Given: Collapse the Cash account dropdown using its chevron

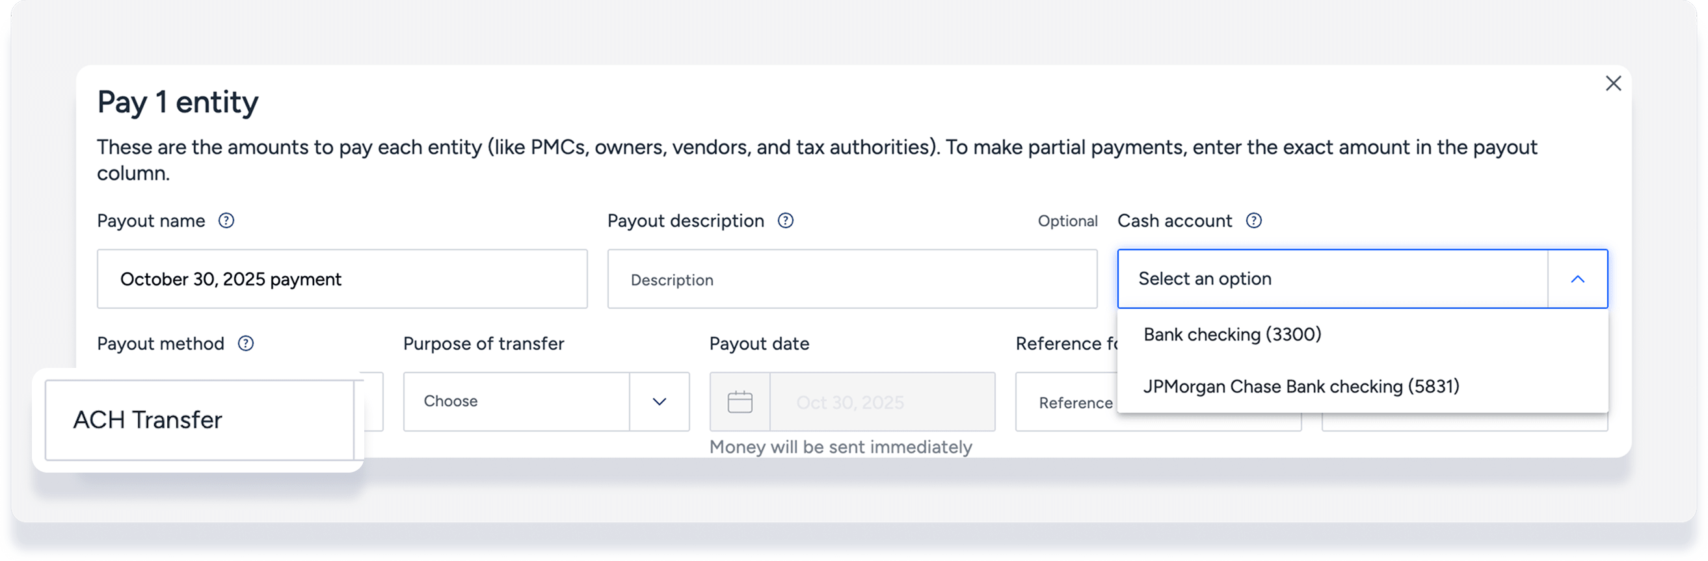Looking at the screenshot, I should point(1577,279).
